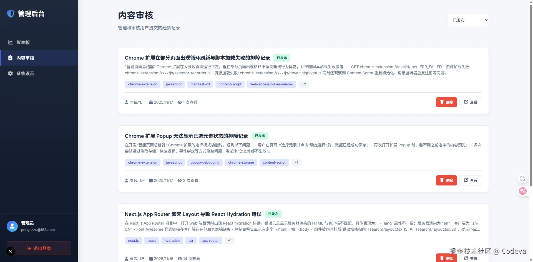The height and width of the screenshot is (262, 533).
Task: Open 仪表板 from the sidebar
Action: [x=23, y=42]
